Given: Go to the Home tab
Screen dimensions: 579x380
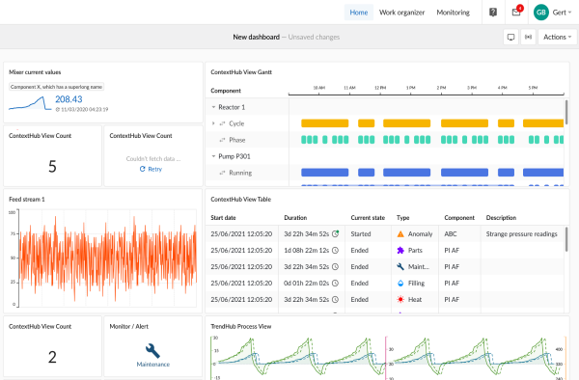Looking at the screenshot, I should [359, 13].
